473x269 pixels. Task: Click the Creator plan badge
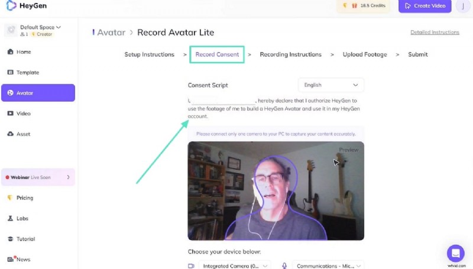[42, 34]
